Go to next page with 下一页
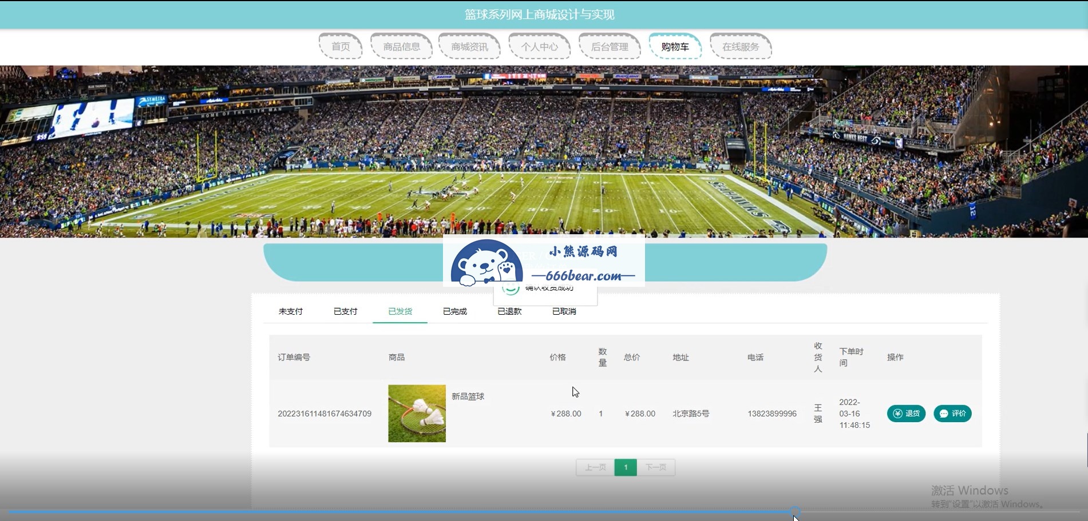This screenshot has width=1088, height=521. click(656, 467)
